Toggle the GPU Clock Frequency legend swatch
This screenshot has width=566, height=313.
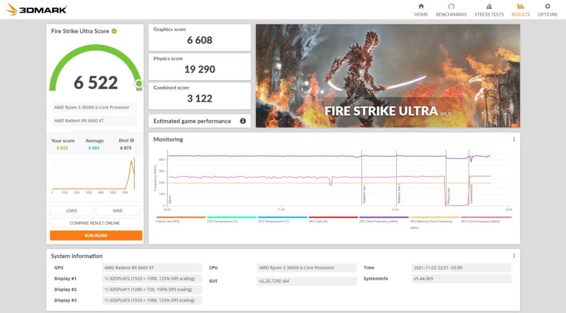click(486, 217)
